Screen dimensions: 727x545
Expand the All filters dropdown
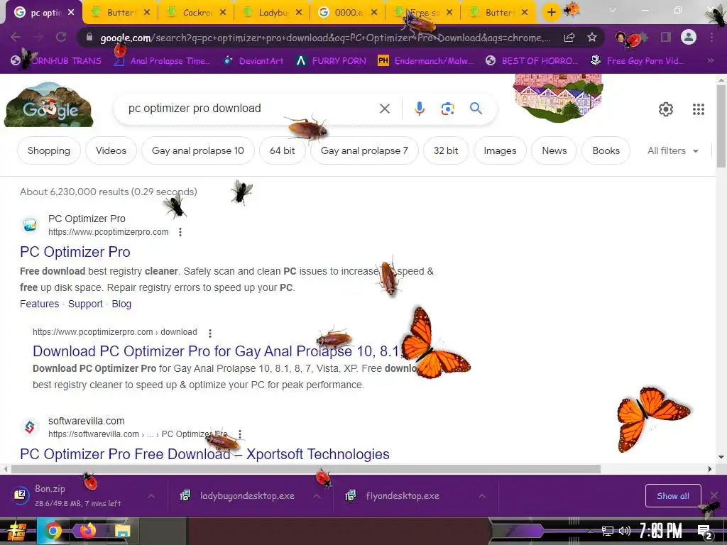pos(673,150)
